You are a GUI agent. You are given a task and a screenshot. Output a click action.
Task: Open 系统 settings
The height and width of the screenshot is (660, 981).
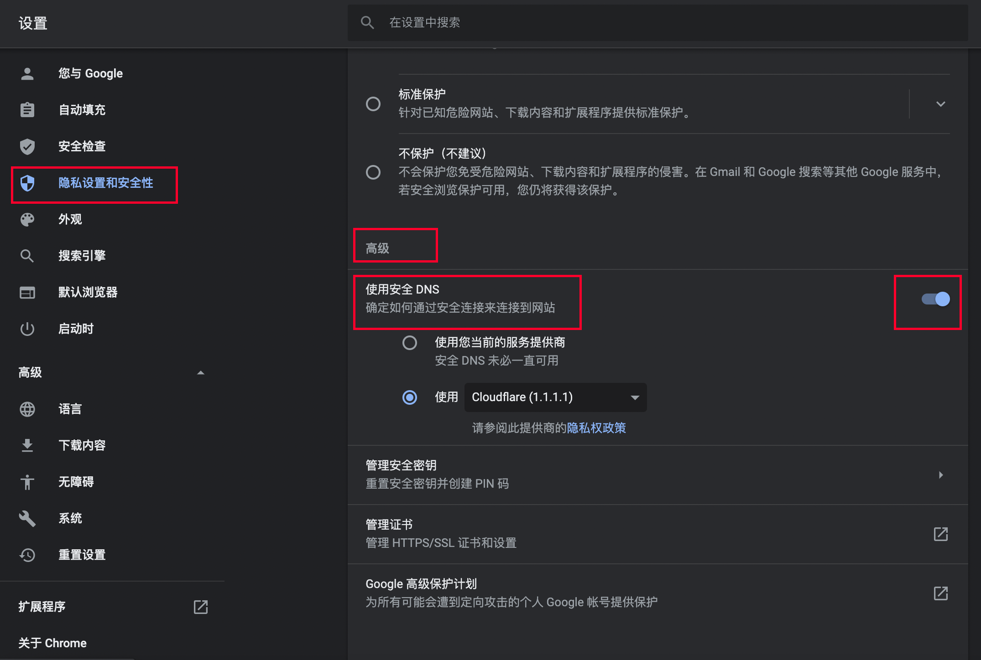pos(70,518)
